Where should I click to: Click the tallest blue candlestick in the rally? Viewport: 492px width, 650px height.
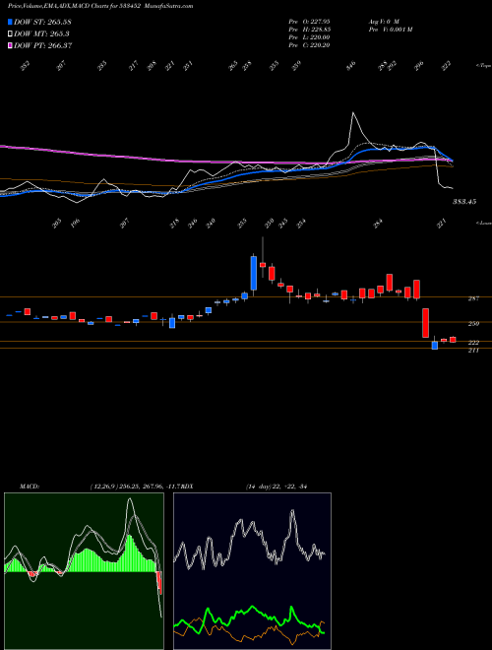254,273
